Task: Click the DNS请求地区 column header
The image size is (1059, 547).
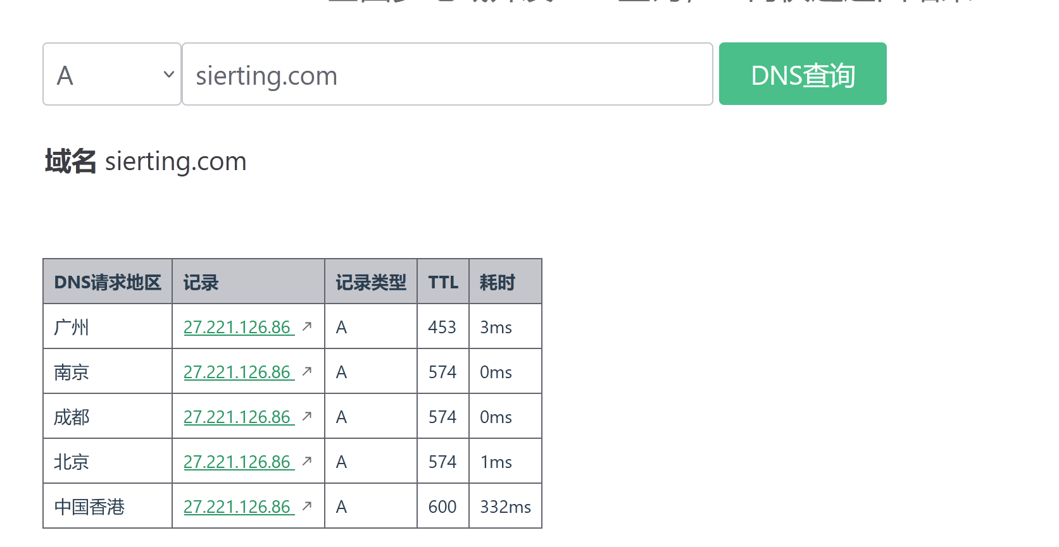Action: [x=108, y=282]
